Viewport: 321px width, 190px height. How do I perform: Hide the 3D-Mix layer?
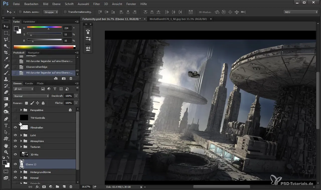(x=15, y=154)
